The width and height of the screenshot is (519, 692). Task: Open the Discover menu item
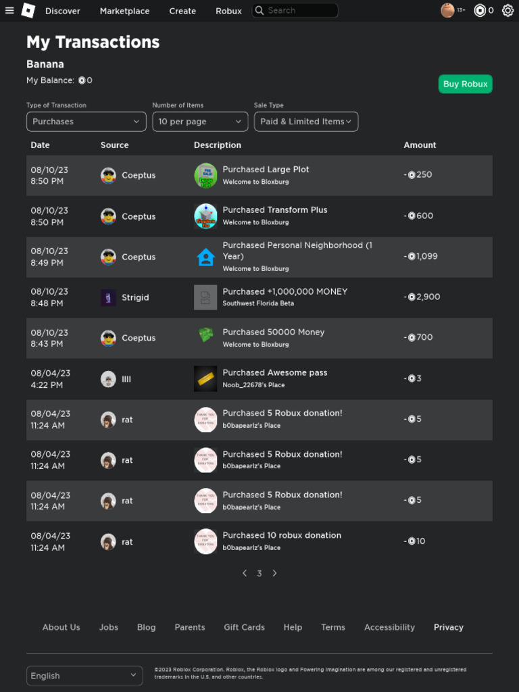(63, 11)
